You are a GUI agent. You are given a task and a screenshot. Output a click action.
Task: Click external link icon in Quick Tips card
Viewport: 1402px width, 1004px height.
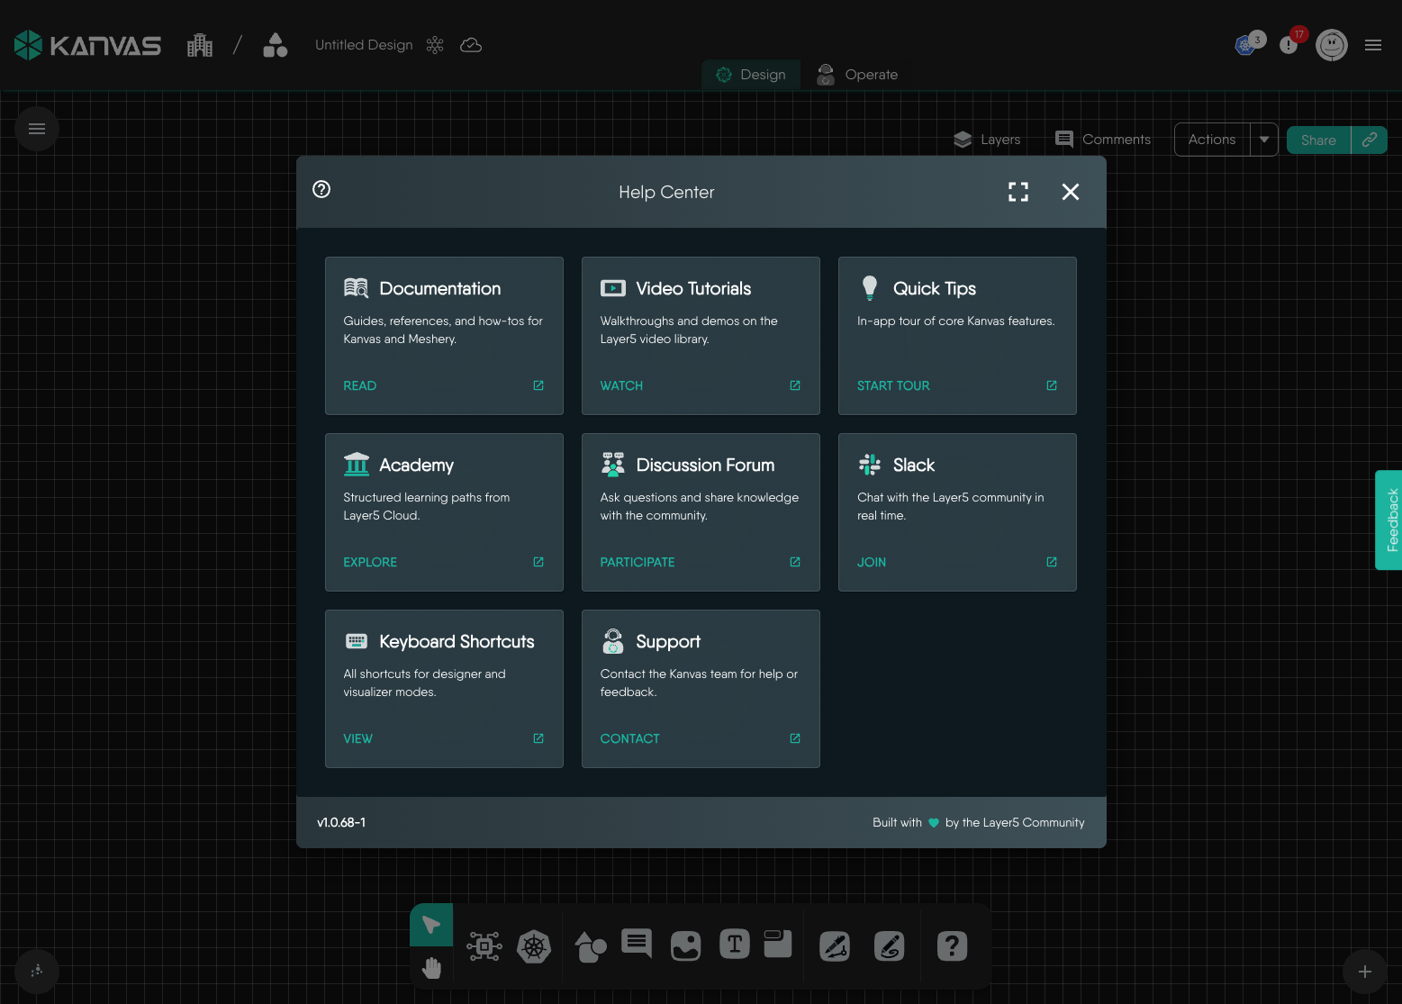[1052, 385]
